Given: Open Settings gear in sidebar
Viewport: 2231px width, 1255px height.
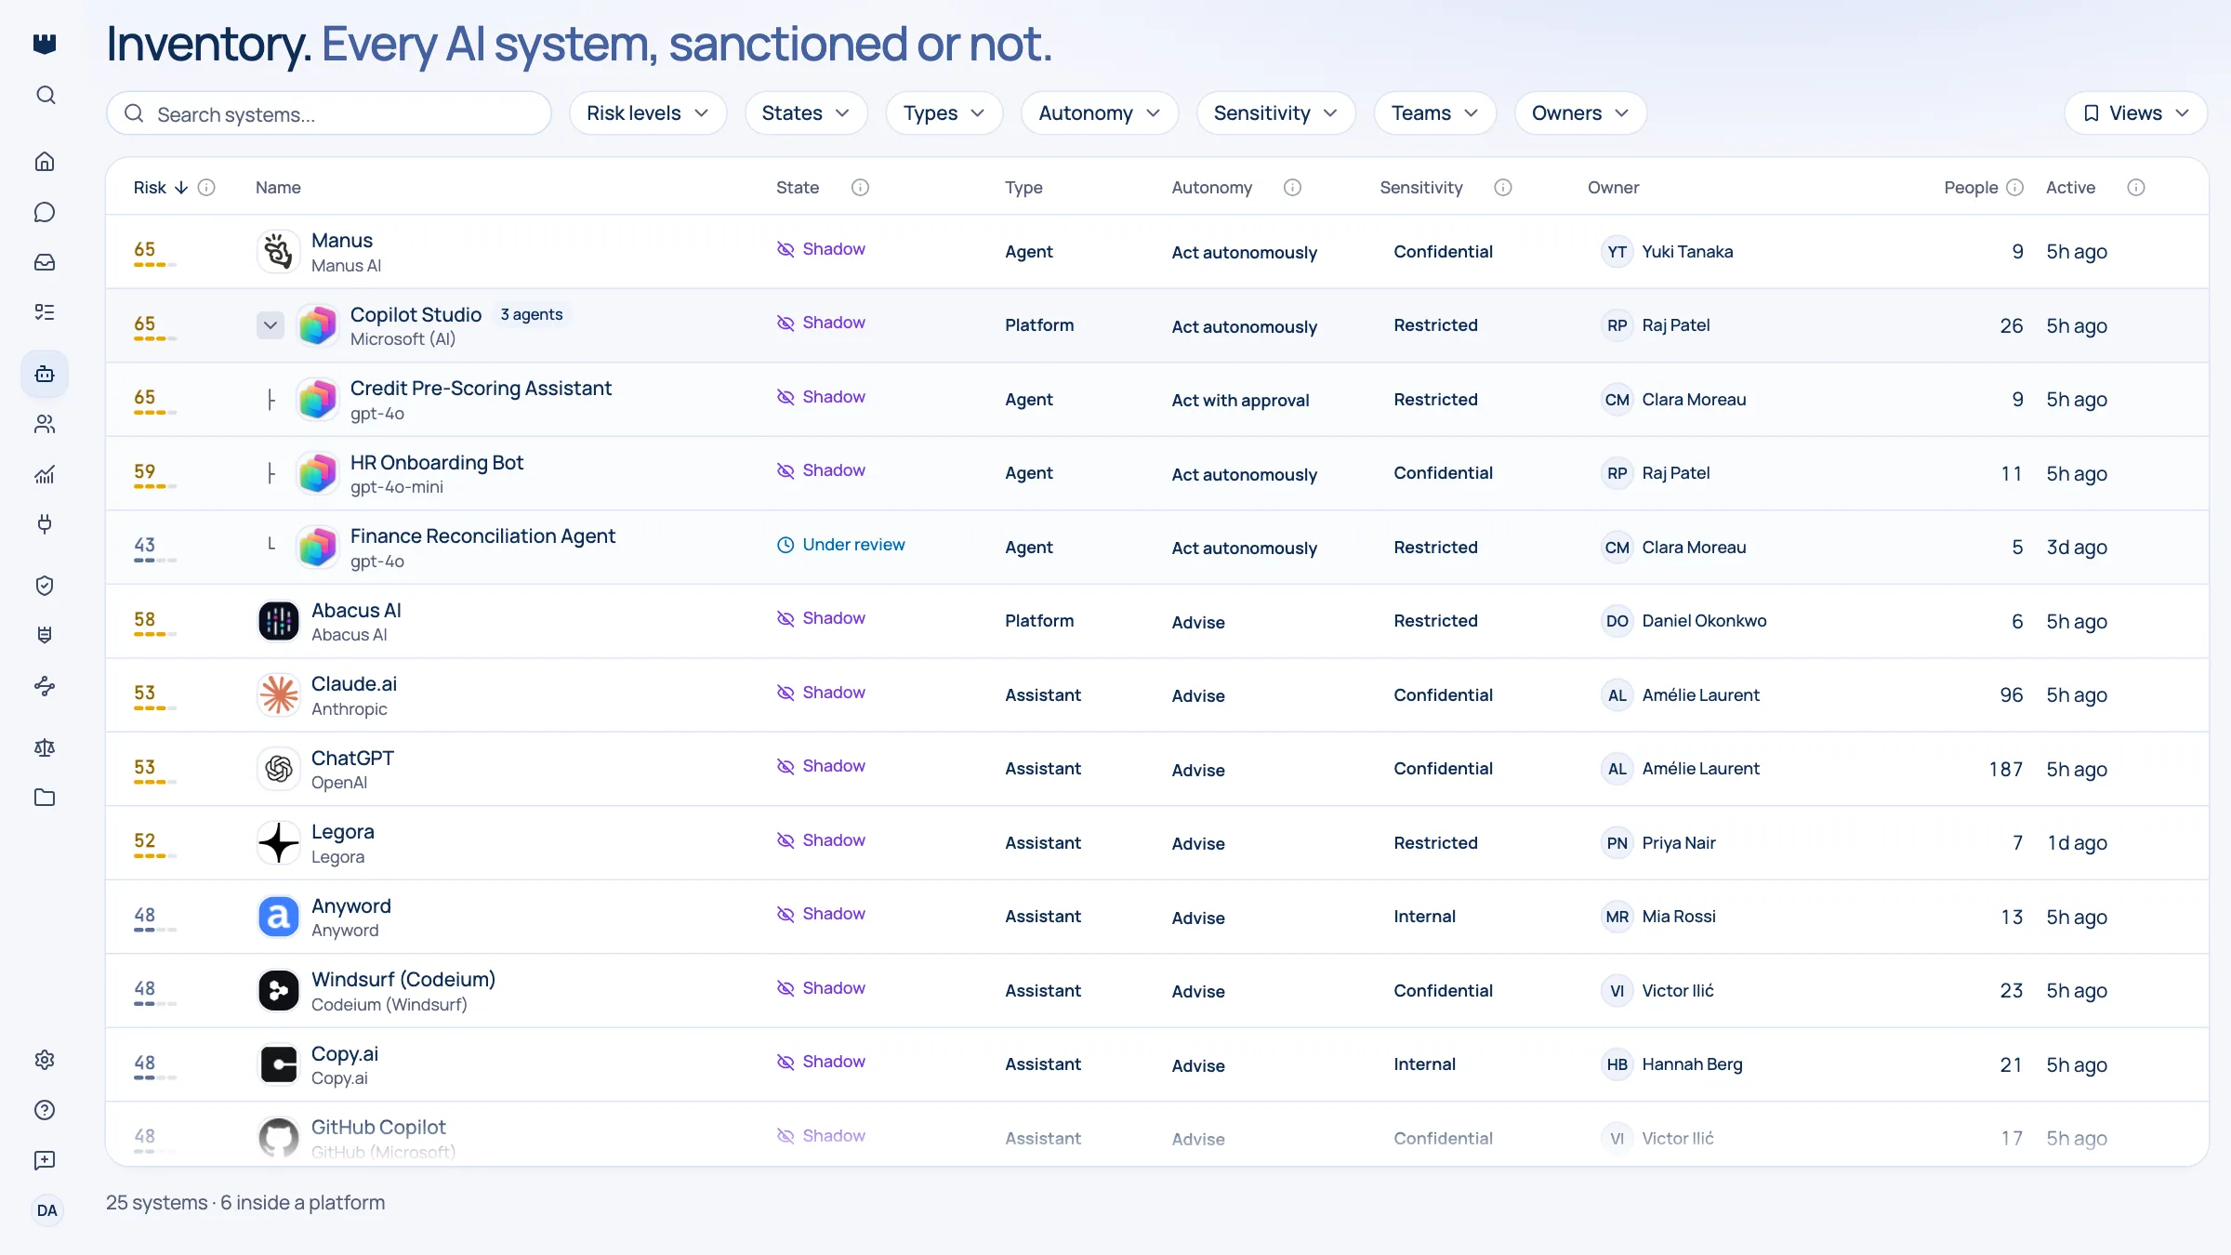Looking at the screenshot, I should [45, 1060].
